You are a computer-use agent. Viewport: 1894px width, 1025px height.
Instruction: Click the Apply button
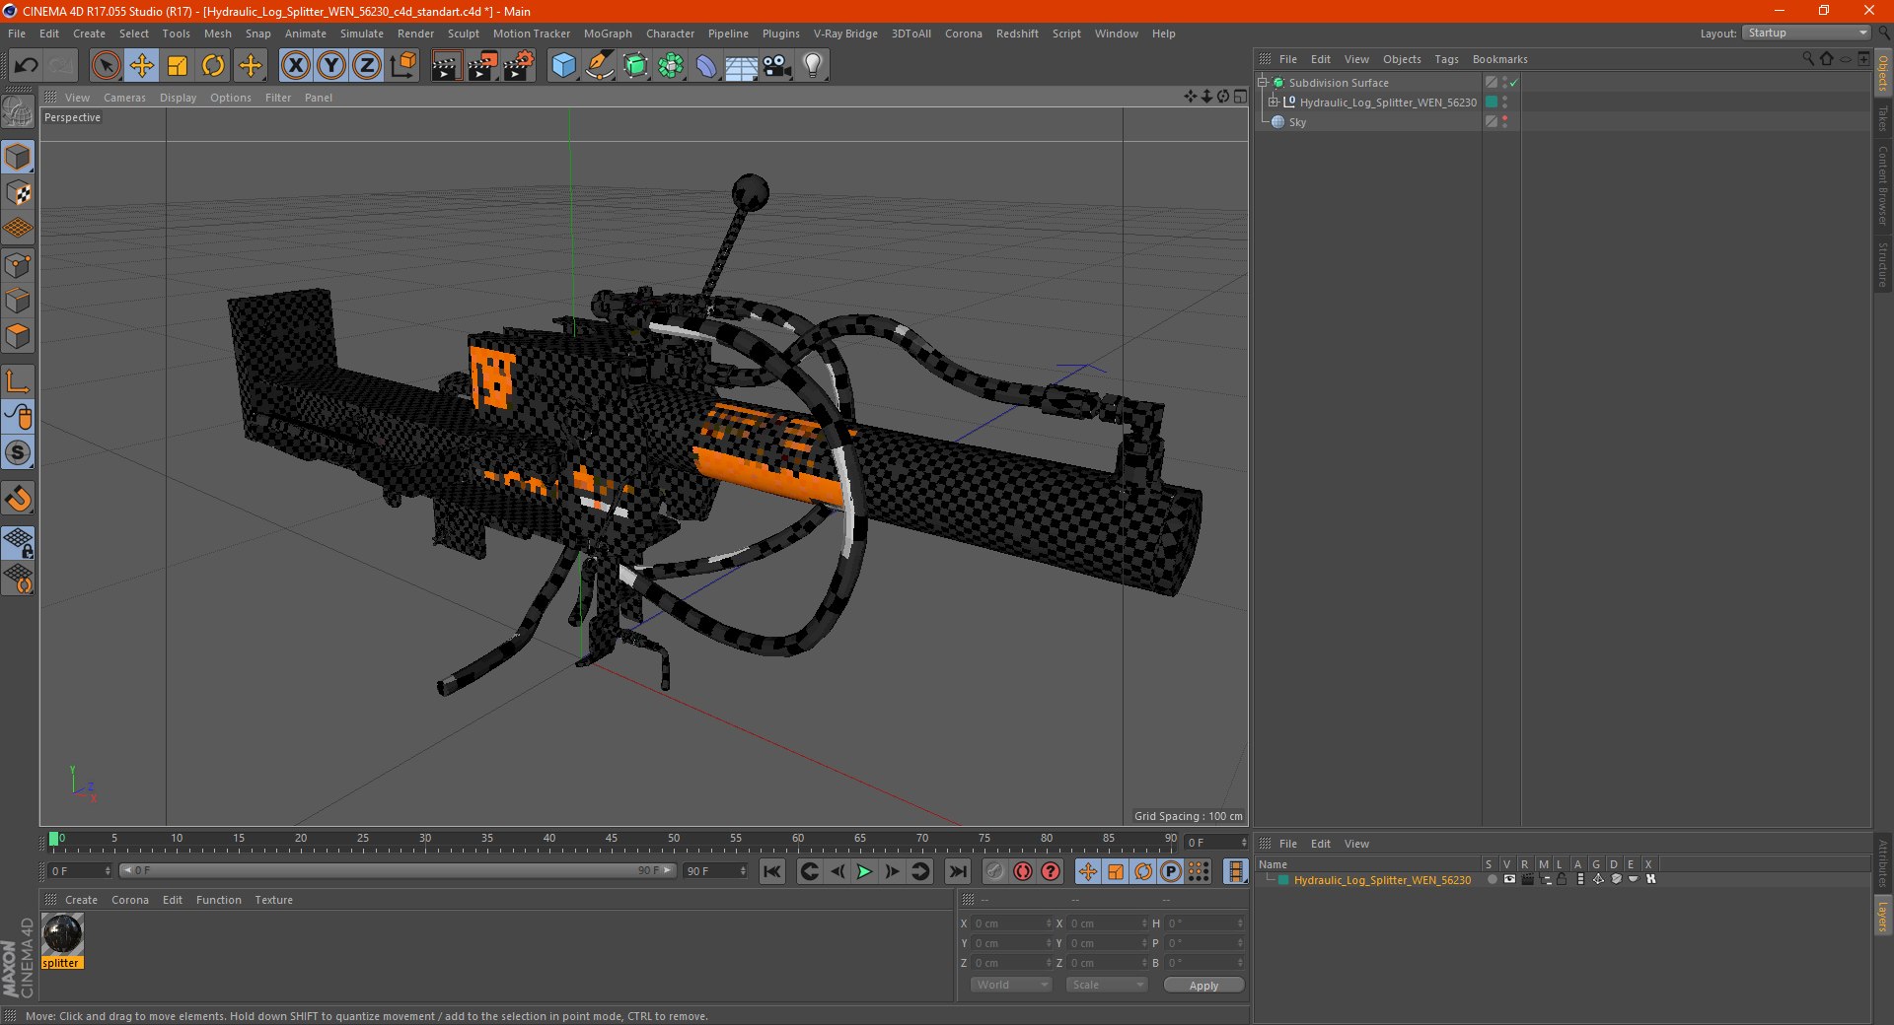click(1203, 986)
